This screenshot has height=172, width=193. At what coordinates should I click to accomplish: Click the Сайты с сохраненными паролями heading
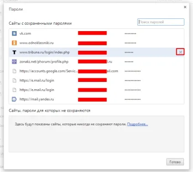(40, 23)
